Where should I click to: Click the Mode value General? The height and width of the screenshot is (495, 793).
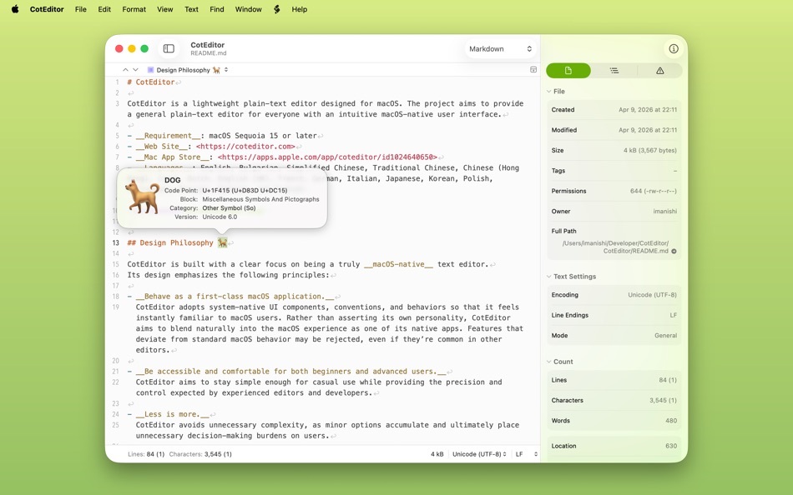pos(665,335)
